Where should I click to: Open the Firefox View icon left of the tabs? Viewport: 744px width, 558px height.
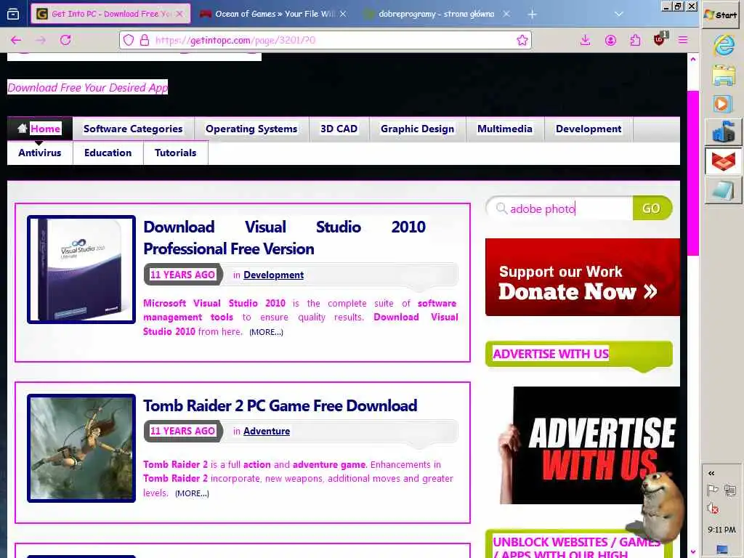point(13,14)
